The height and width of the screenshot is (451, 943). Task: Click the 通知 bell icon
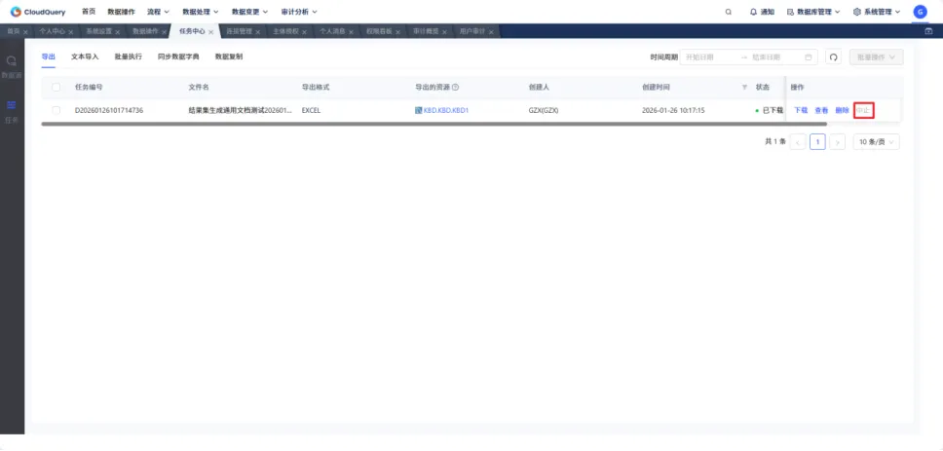tap(753, 12)
